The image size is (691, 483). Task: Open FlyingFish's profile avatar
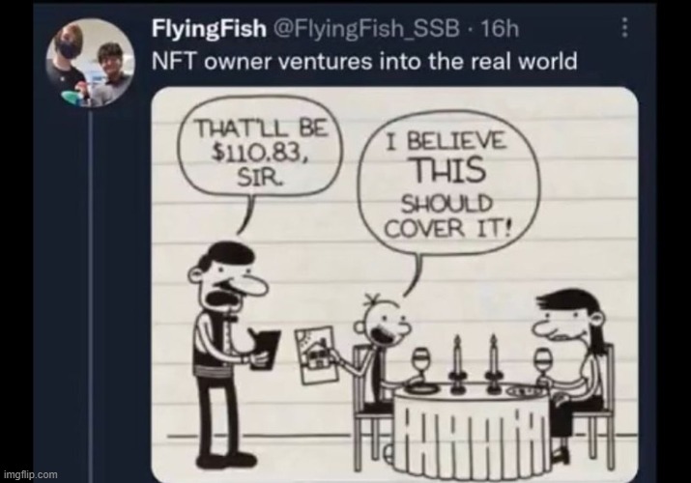90,63
